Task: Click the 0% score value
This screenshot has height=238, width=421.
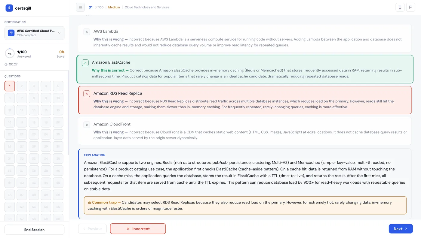Action: [62, 52]
